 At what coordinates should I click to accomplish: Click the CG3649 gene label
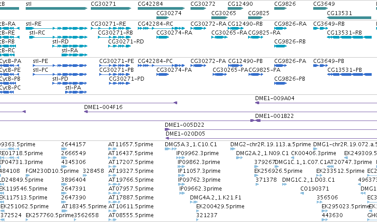324,4
